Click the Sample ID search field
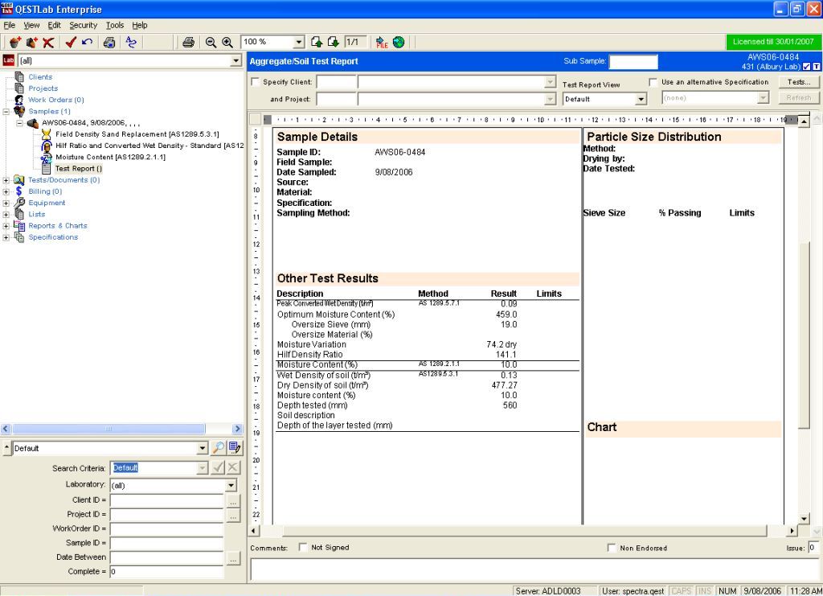The height and width of the screenshot is (596, 823). (166, 543)
